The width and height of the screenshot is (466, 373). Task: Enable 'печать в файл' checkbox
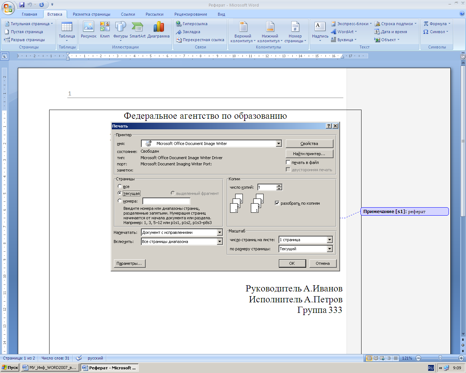tap(288, 162)
